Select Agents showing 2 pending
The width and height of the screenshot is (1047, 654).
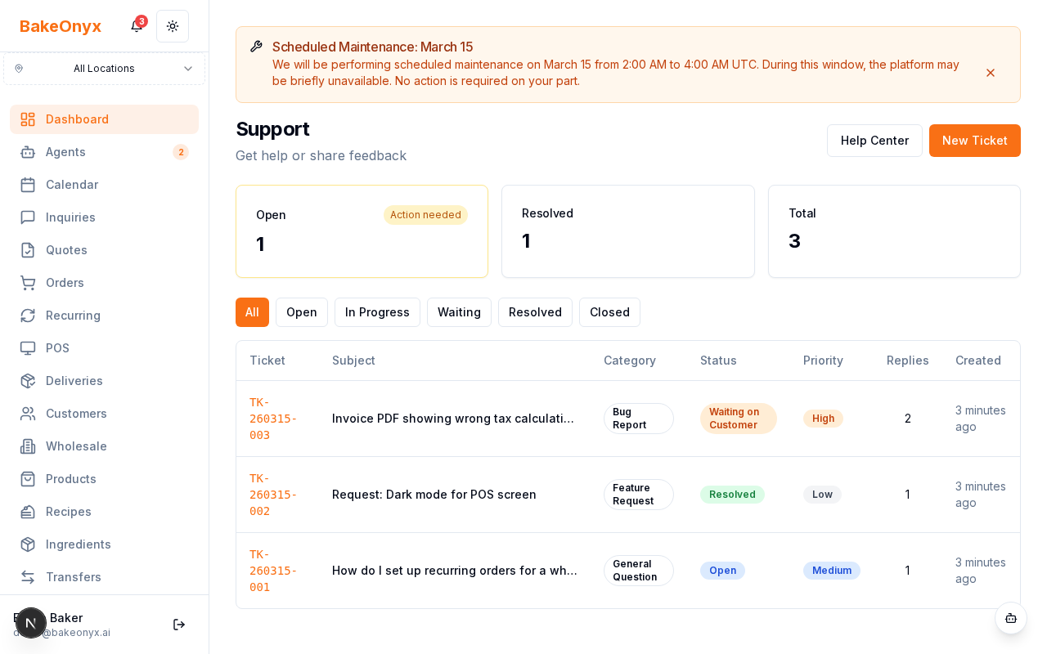(65, 152)
